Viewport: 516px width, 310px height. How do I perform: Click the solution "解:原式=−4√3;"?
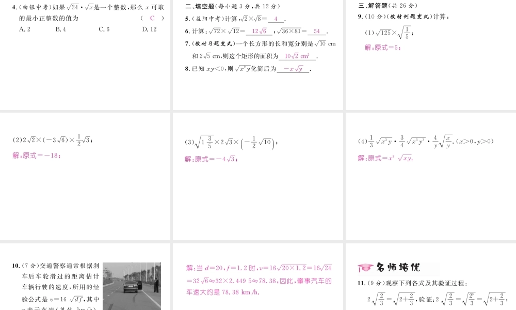(211, 159)
